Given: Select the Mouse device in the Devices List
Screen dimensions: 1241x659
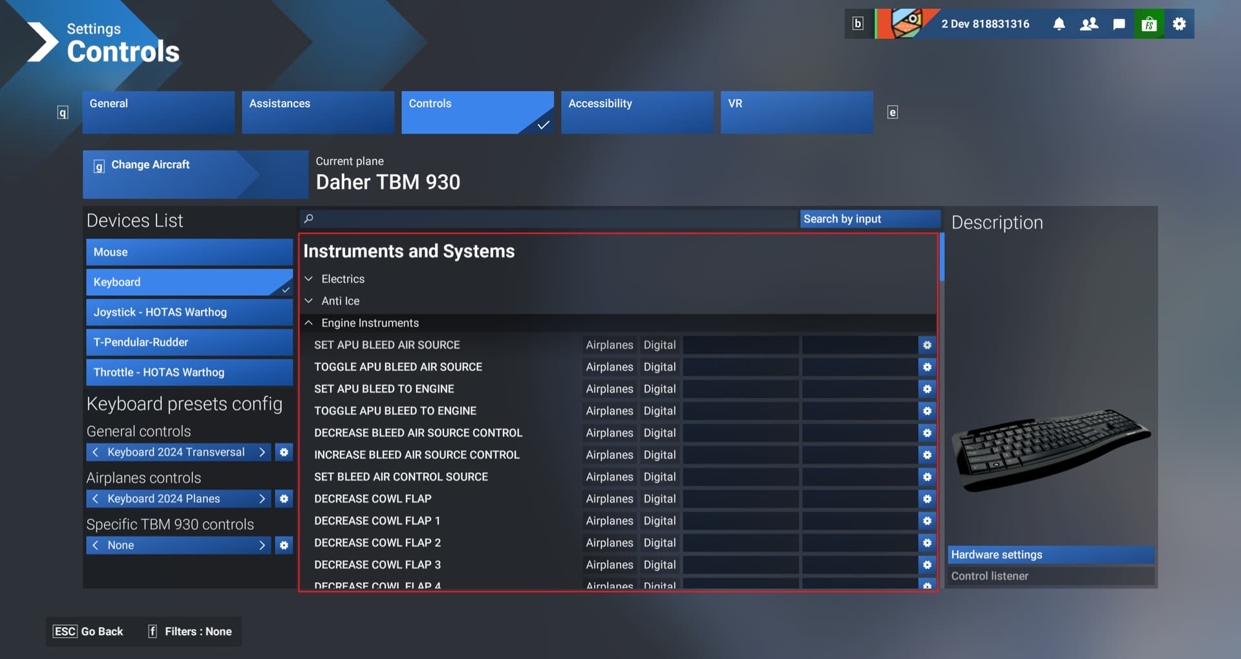Looking at the screenshot, I should coord(189,252).
